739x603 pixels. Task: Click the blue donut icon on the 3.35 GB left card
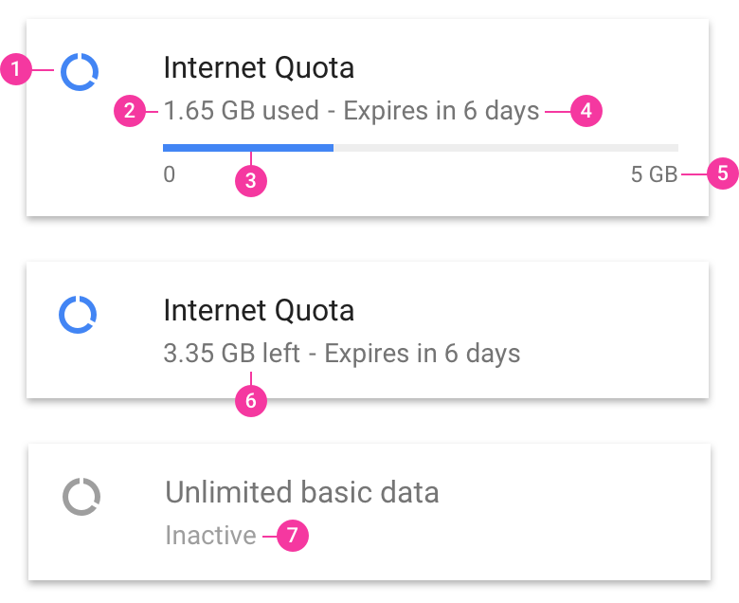79,314
